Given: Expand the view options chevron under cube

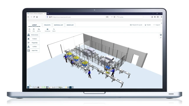Looking at the screenshot, I should [x=161, y=38].
